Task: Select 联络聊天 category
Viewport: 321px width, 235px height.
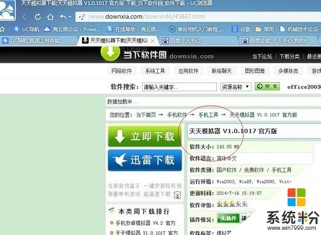Action: point(221,71)
